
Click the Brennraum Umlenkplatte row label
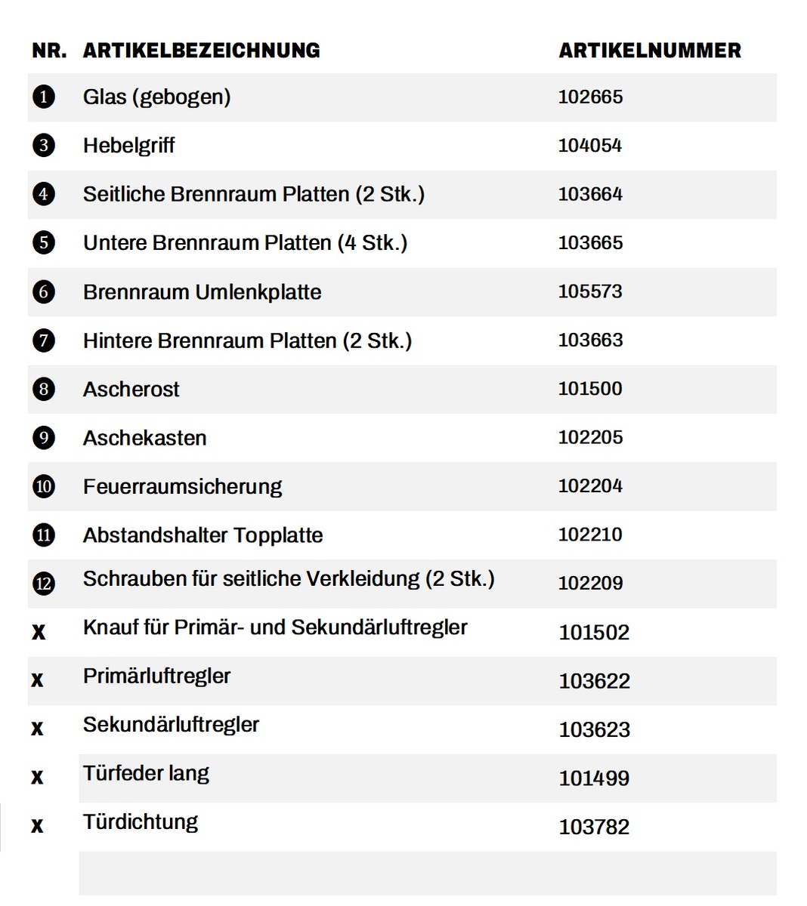coord(202,292)
